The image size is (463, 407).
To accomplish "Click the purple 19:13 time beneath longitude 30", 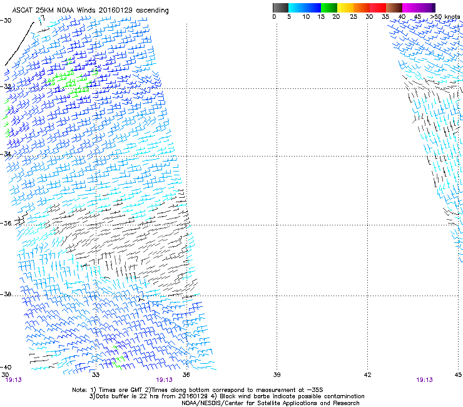I will coord(14,380).
